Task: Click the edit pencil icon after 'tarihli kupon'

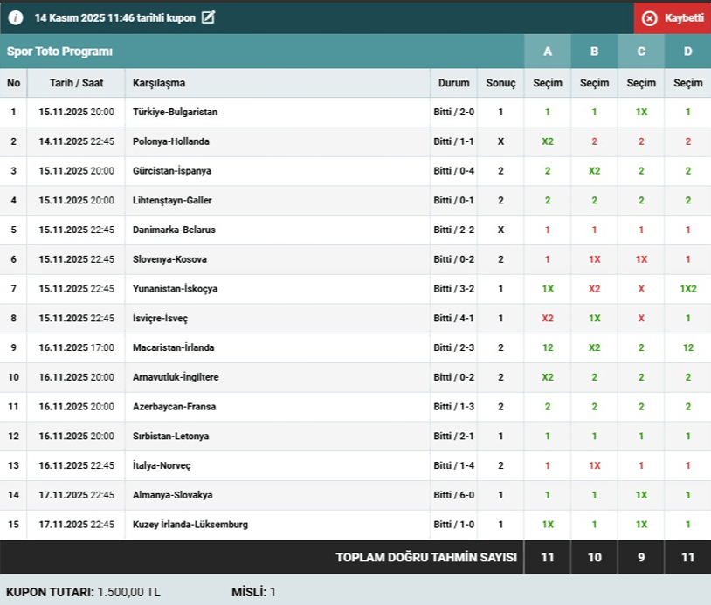Action: 207,17
